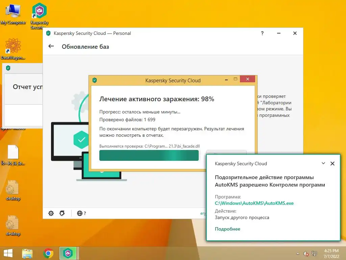This screenshot has width=346, height=260.
Task: Open DataWagon desktop shortcut
Action: click(13, 49)
